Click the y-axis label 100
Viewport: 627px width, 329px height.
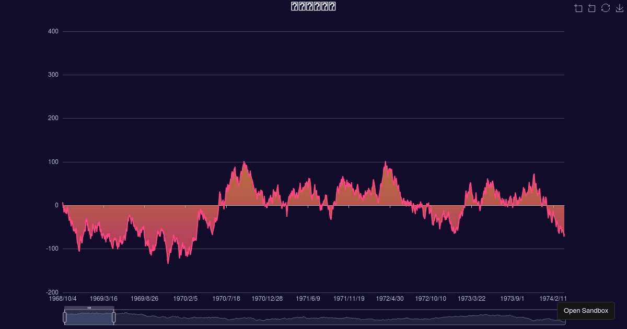coord(53,162)
